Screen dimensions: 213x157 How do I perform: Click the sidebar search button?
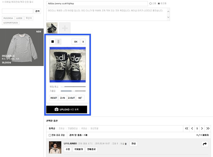(x=37, y=11)
